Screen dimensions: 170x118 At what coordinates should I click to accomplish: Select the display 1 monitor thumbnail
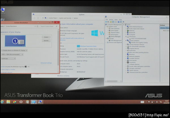coord(15,41)
